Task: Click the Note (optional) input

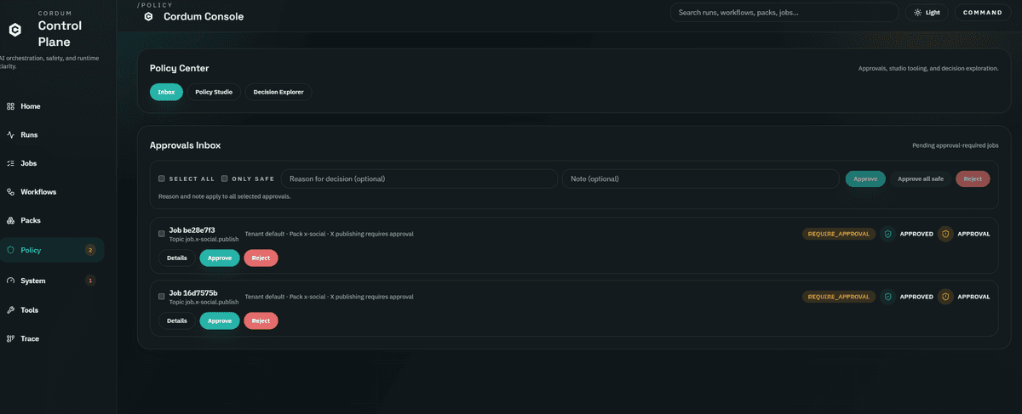Action: pyautogui.click(x=701, y=179)
